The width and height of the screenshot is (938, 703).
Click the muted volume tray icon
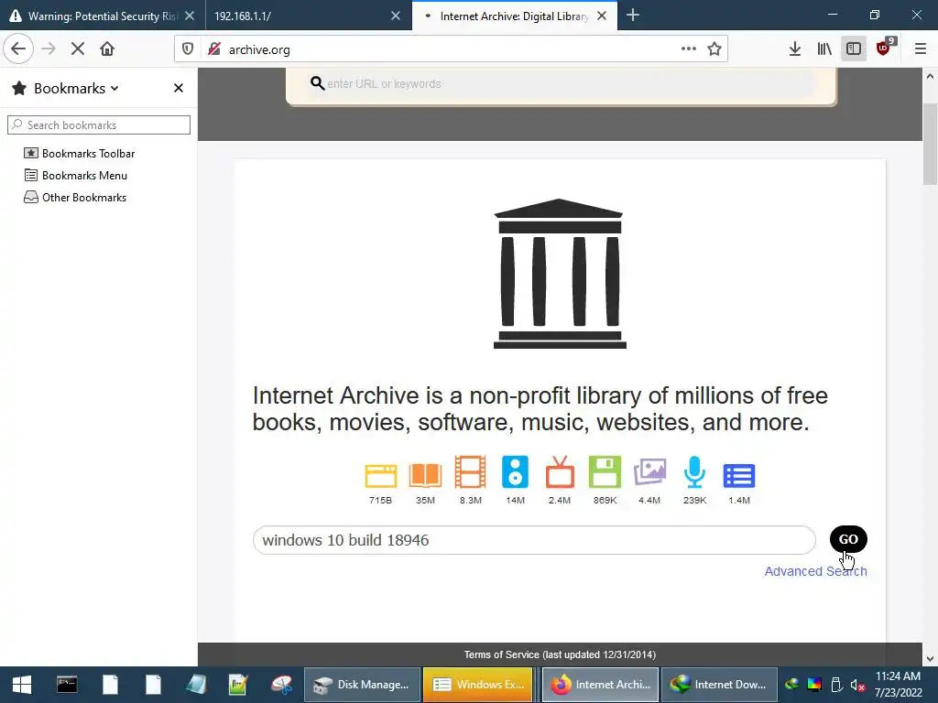click(x=857, y=685)
